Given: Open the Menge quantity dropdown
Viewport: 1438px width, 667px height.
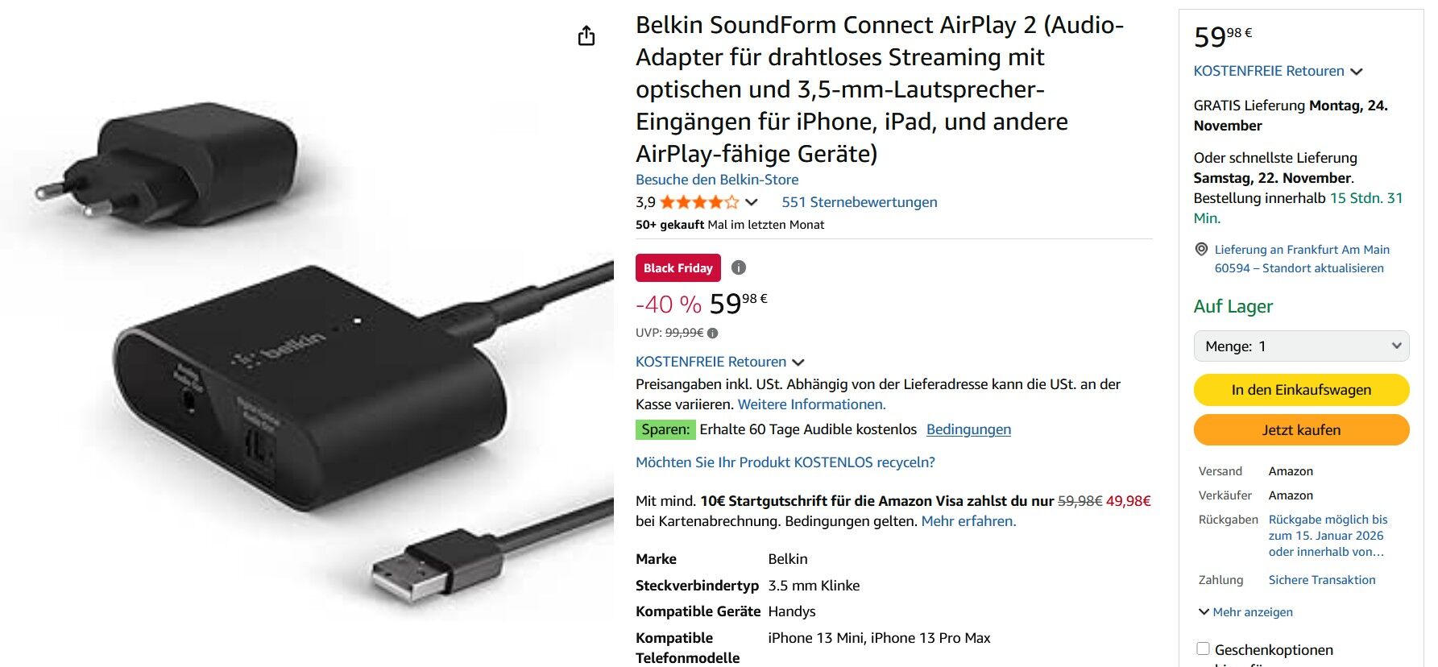Looking at the screenshot, I should pyautogui.click(x=1301, y=346).
